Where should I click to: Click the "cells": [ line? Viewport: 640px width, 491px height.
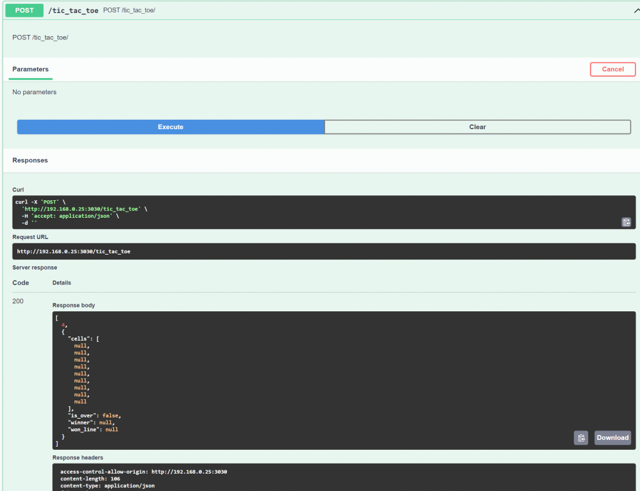coord(84,339)
